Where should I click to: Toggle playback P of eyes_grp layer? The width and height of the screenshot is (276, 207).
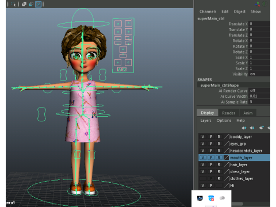(211, 144)
